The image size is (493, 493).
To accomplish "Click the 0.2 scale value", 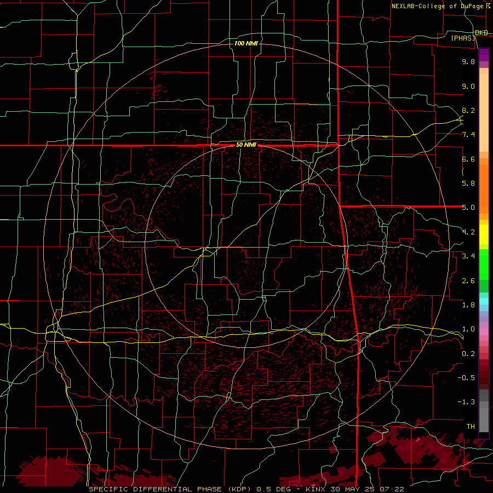I will 468,354.
